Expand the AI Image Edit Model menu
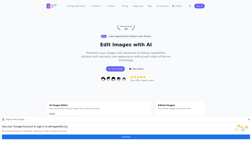The height and width of the screenshot is (142, 252). point(76,6)
